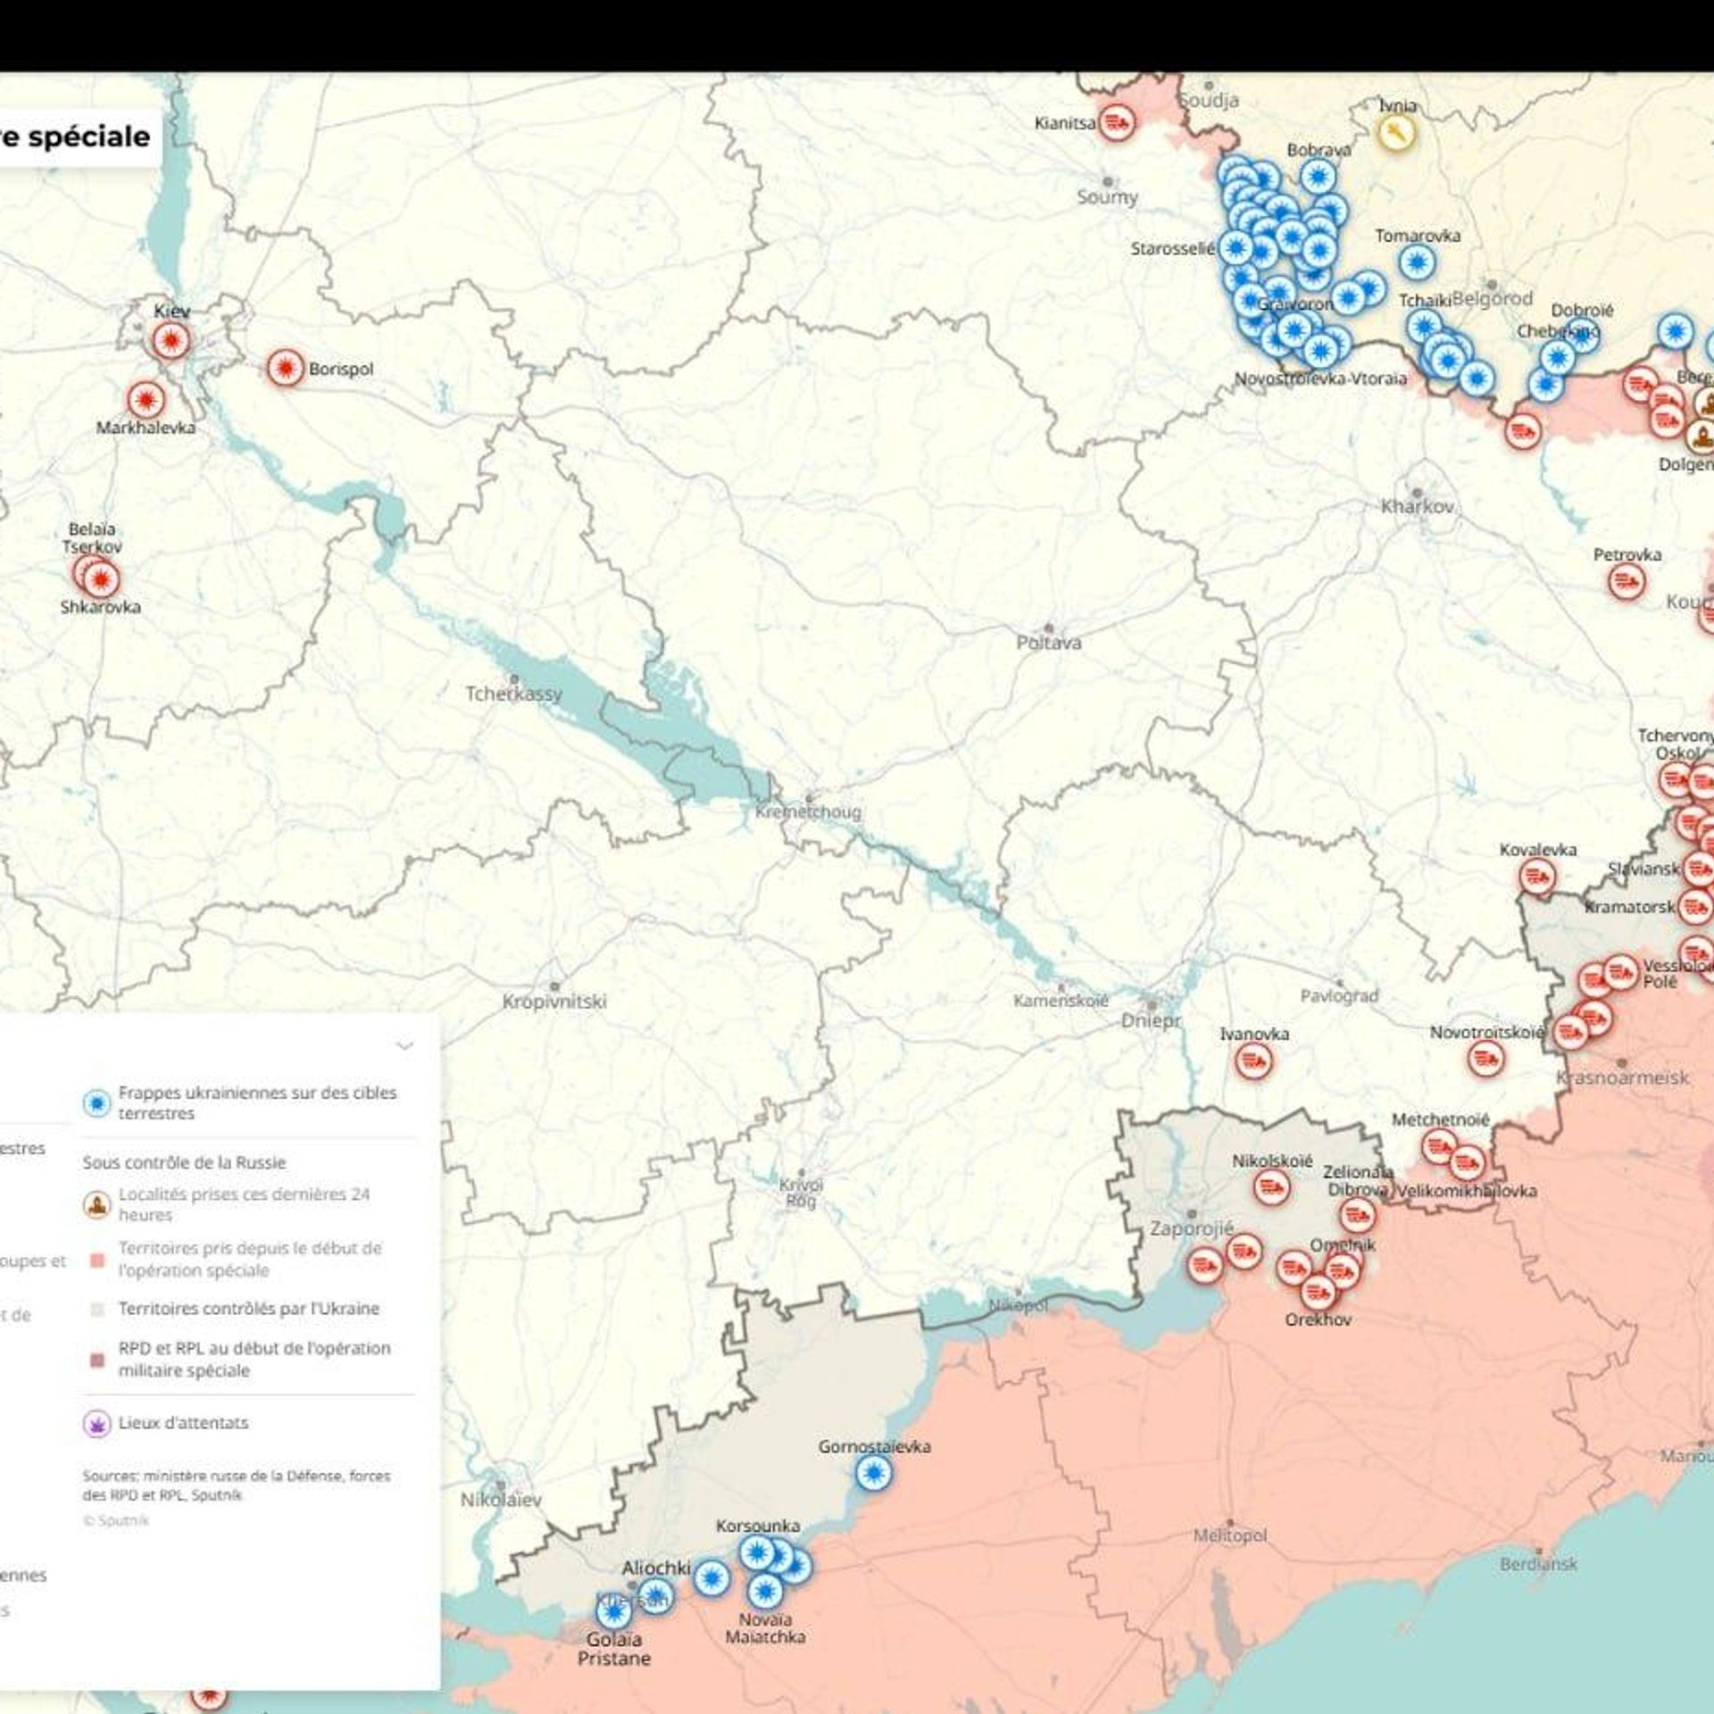The width and height of the screenshot is (1714, 1714).
Task: Click the Kharkov city label
Action: [1418, 506]
